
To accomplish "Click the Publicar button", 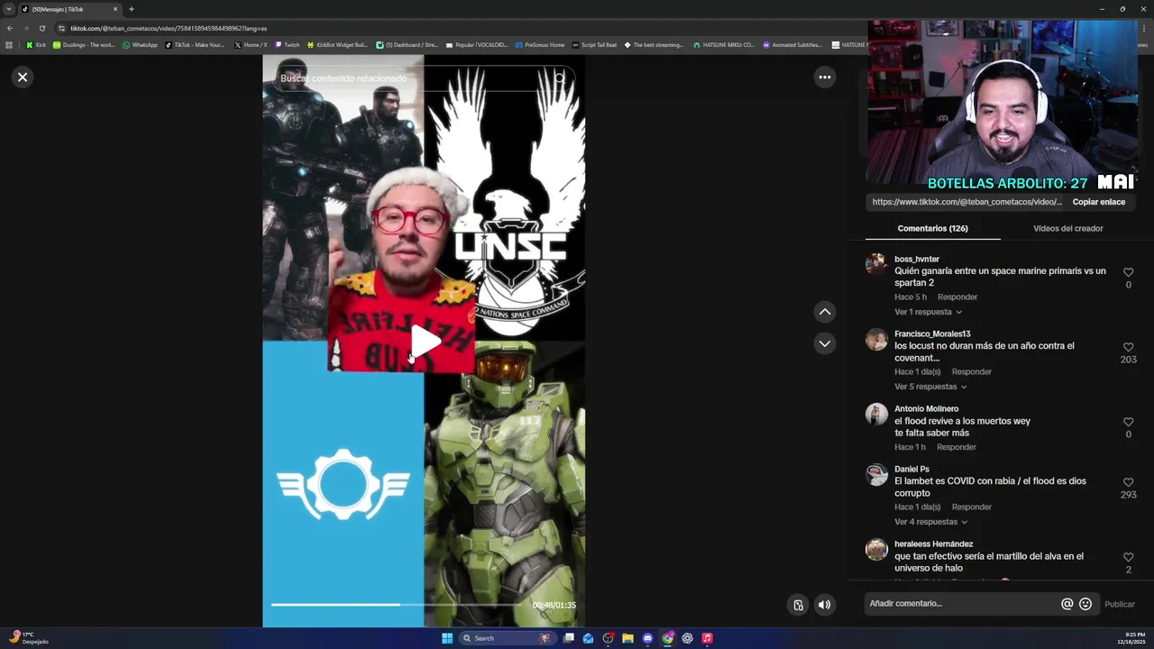I will (x=1120, y=604).
